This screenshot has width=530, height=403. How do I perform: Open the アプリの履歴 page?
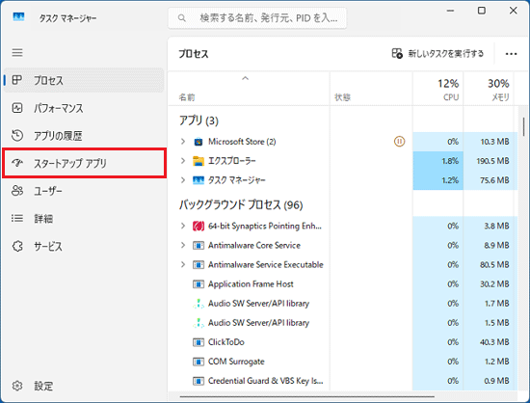tap(84, 136)
